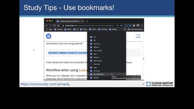Click the zoom magnifier icon in address bar
This screenshot has height=109, width=194.
coord(117,25)
